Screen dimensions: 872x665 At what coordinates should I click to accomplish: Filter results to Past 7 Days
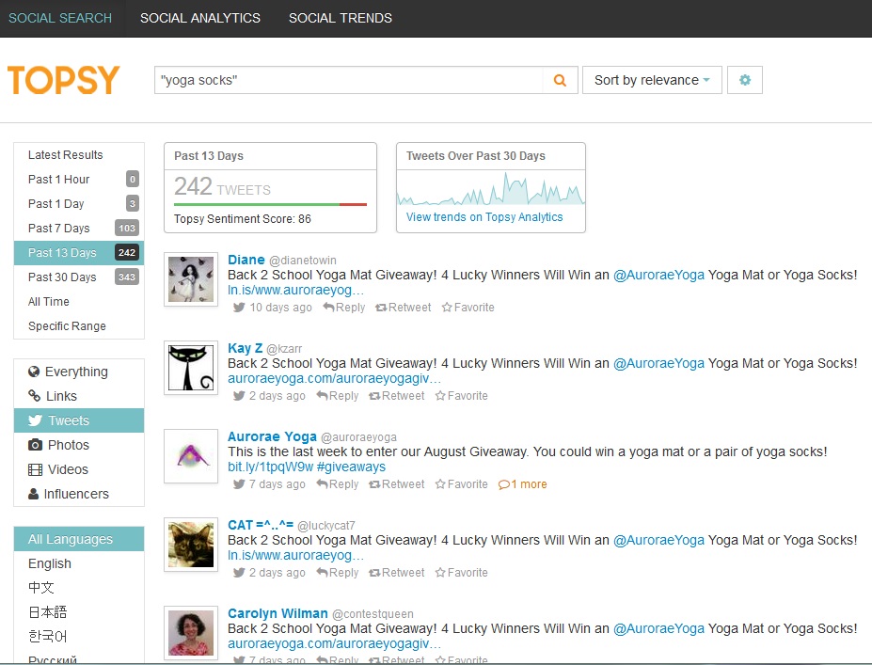tap(79, 229)
